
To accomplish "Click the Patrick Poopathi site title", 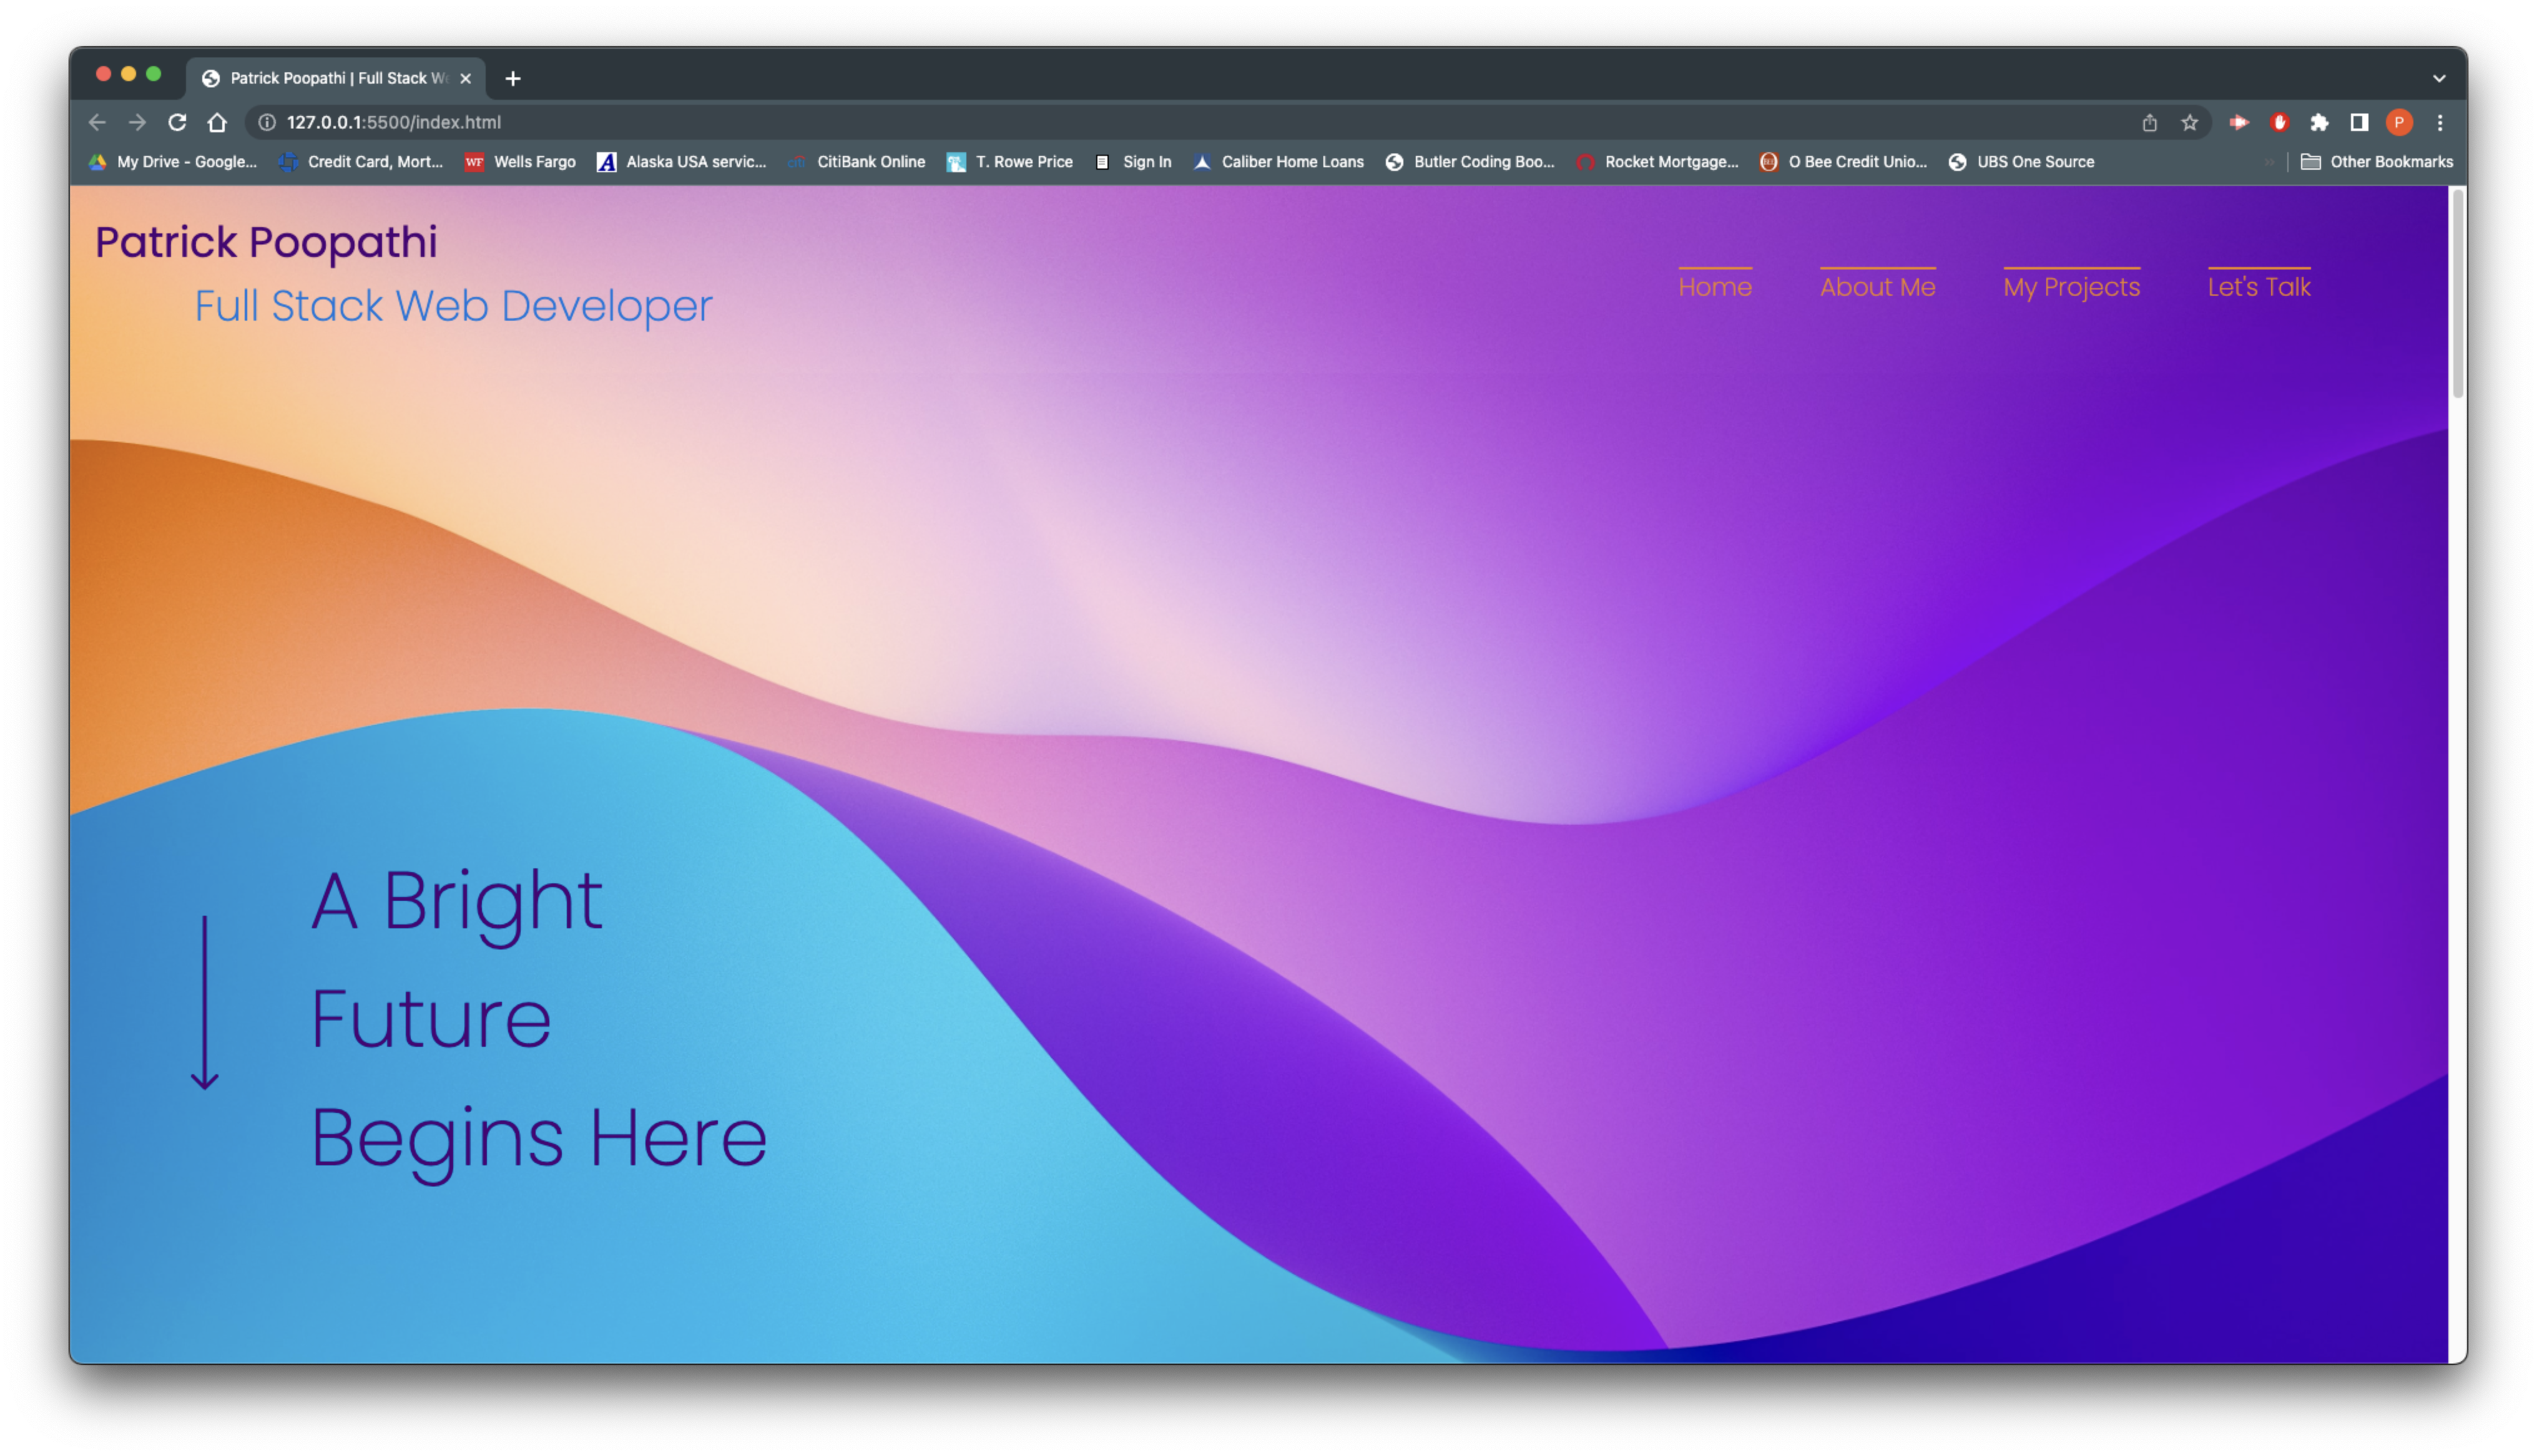I will coord(266,243).
